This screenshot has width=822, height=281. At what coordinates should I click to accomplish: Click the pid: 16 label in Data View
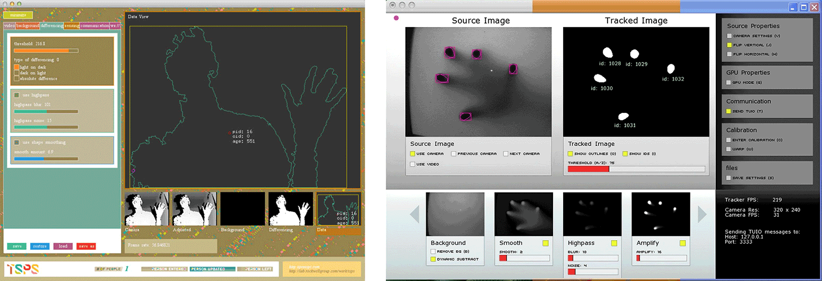[x=243, y=131]
